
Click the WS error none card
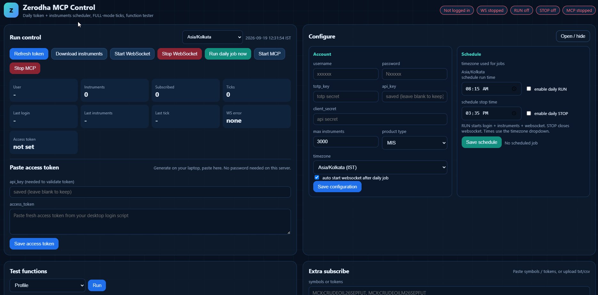pyautogui.click(x=257, y=117)
